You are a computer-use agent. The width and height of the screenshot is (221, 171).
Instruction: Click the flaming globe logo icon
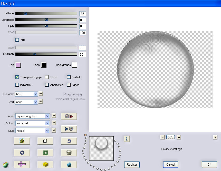(x=6, y=165)
